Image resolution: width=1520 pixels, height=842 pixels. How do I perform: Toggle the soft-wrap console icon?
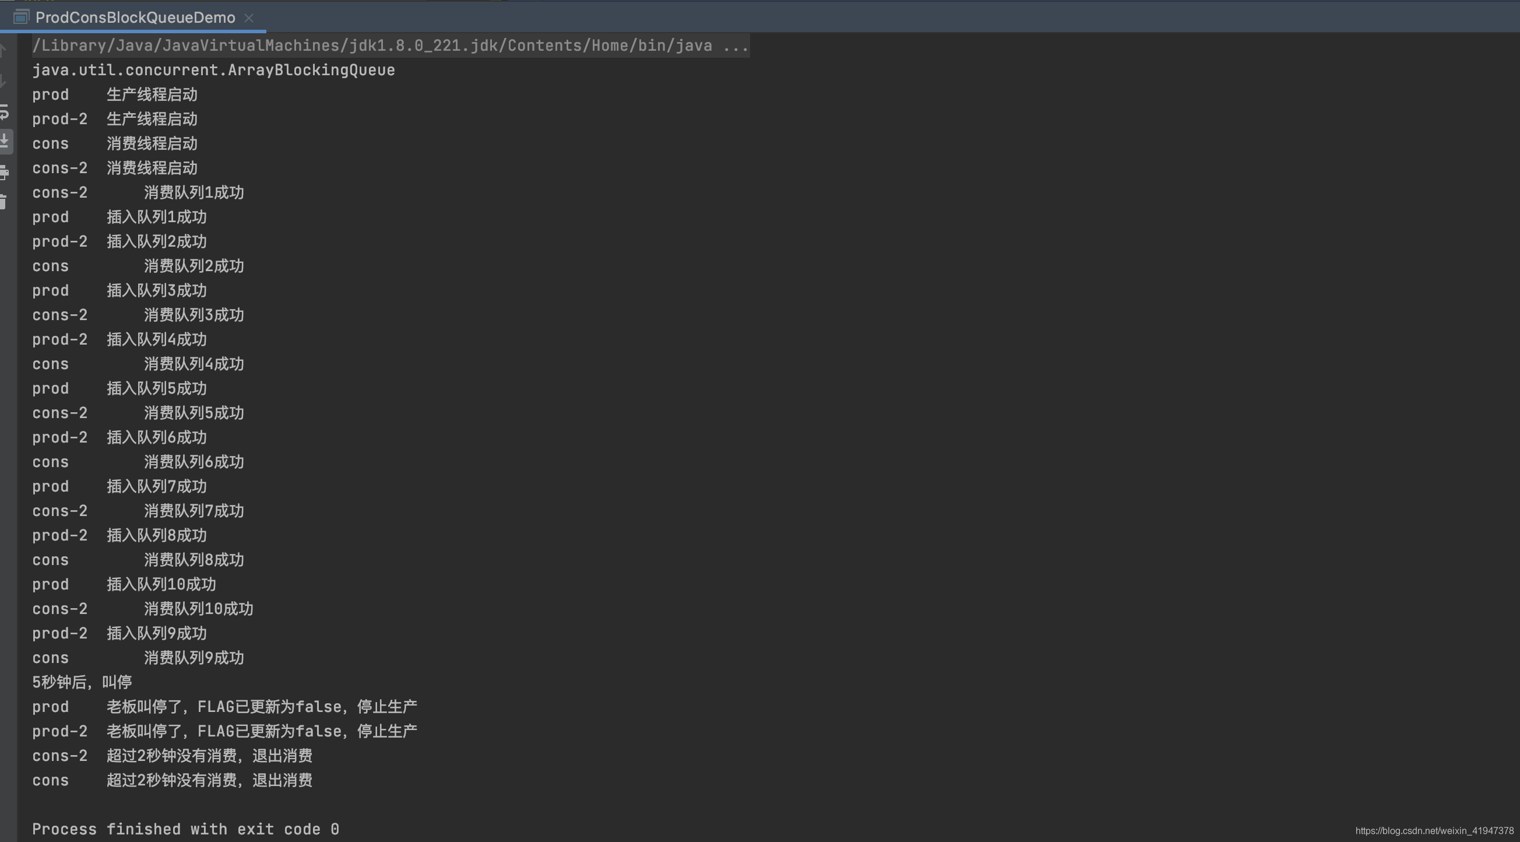pyautogui.click(x=3, y=111)
